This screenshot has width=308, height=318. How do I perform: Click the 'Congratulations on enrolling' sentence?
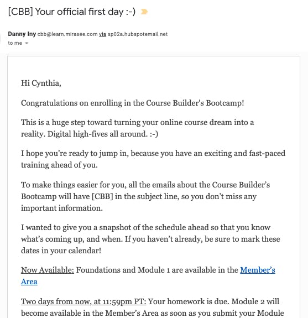(x=132, y=103)
